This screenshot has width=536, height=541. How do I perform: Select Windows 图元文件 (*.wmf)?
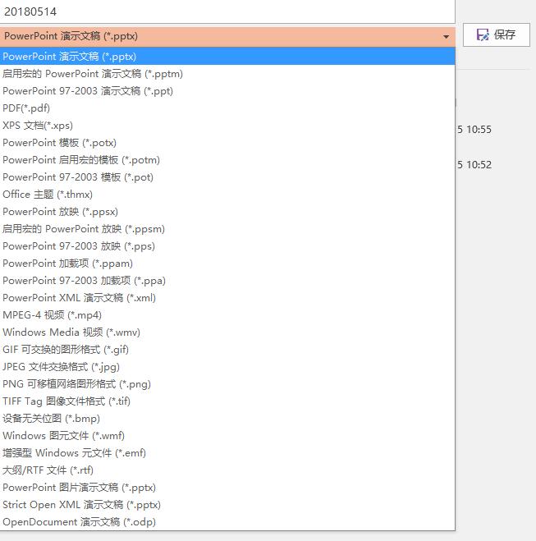point(227,436)
